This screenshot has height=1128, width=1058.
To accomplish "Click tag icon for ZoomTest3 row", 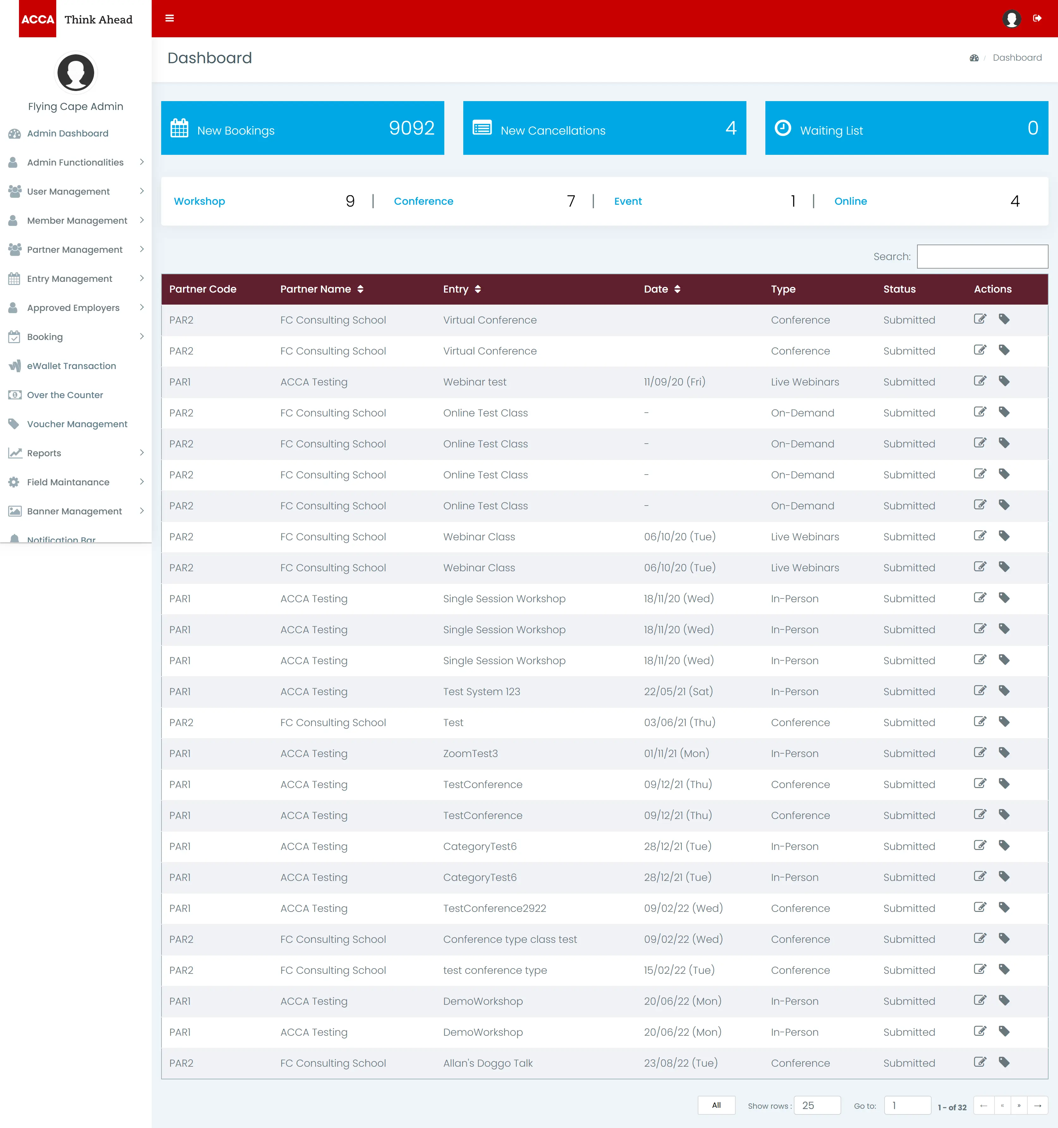I will click(1004, 752).
